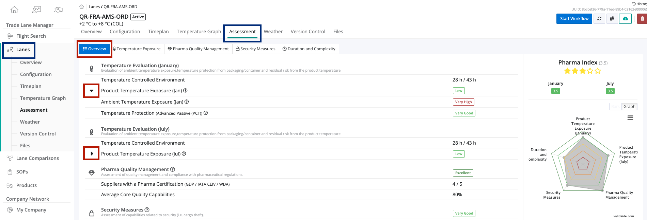Click the January 3.5 score badge
This screenshot has width=647, height=220.
click(556, 91)
